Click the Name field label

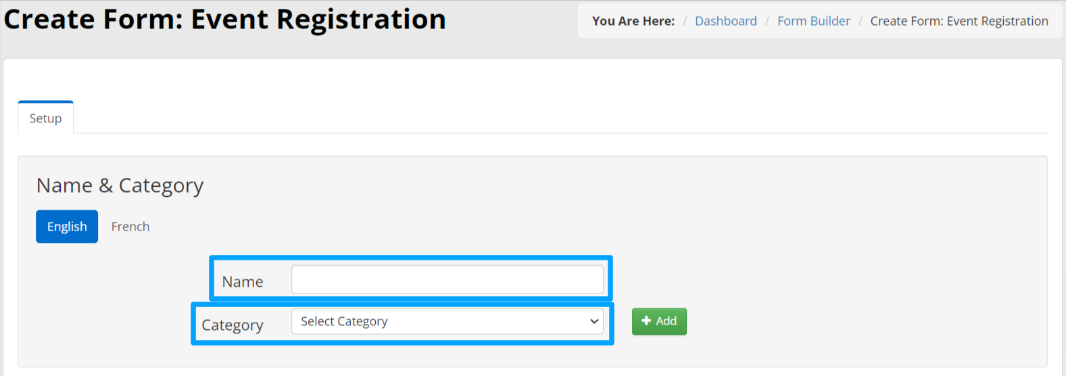pos(243,282)
